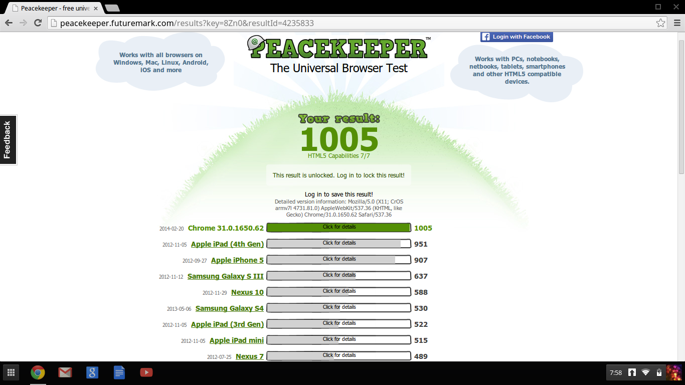This screenshot has height=385, width=685.
Task: Click the iPad (4th Gen) score bar
Action: [339, 244]
